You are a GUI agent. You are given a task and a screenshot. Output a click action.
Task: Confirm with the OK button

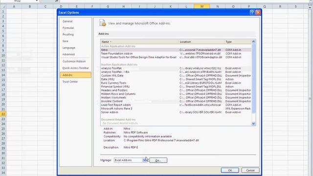[x=230, y=171]
